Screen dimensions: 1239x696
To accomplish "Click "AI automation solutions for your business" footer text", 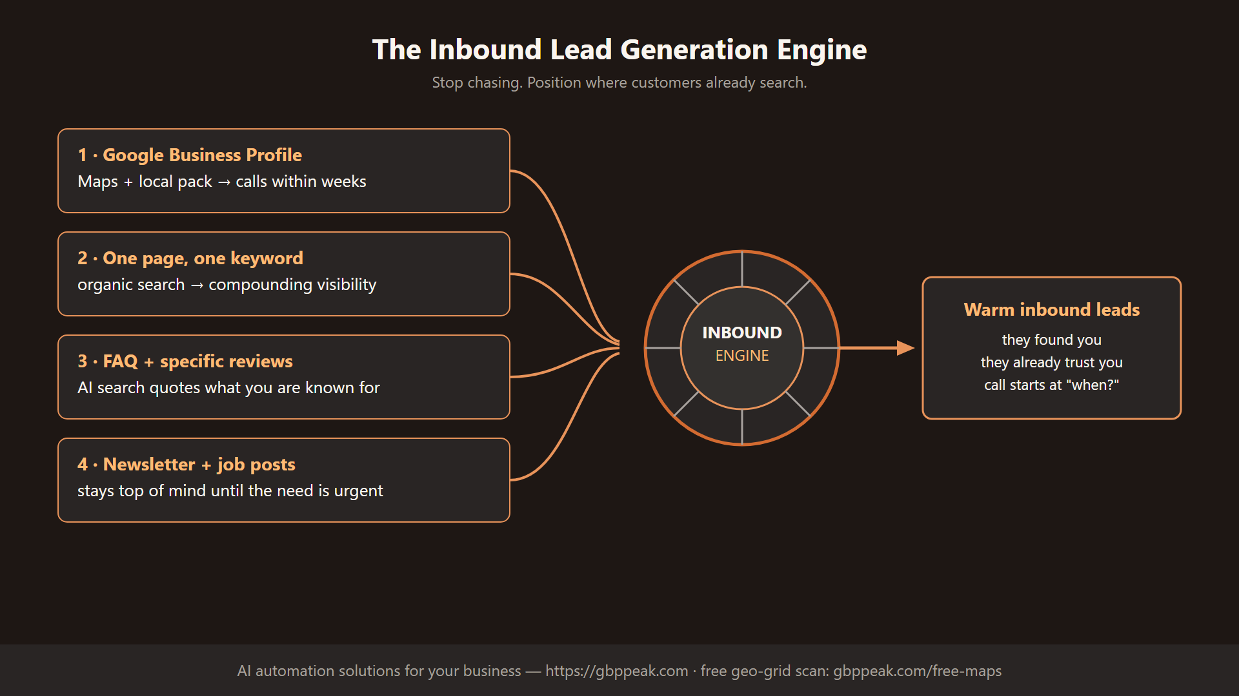I will coord(379,671).
